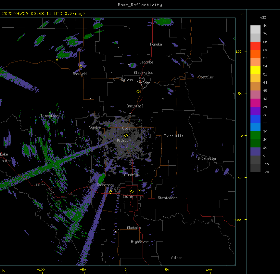
Task: Click the Vulcan city label
Action: click(176, 258)
